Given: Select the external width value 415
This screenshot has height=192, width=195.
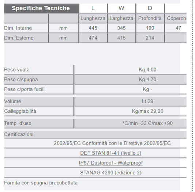Looking at the screenshot, I should pos(121,38).
